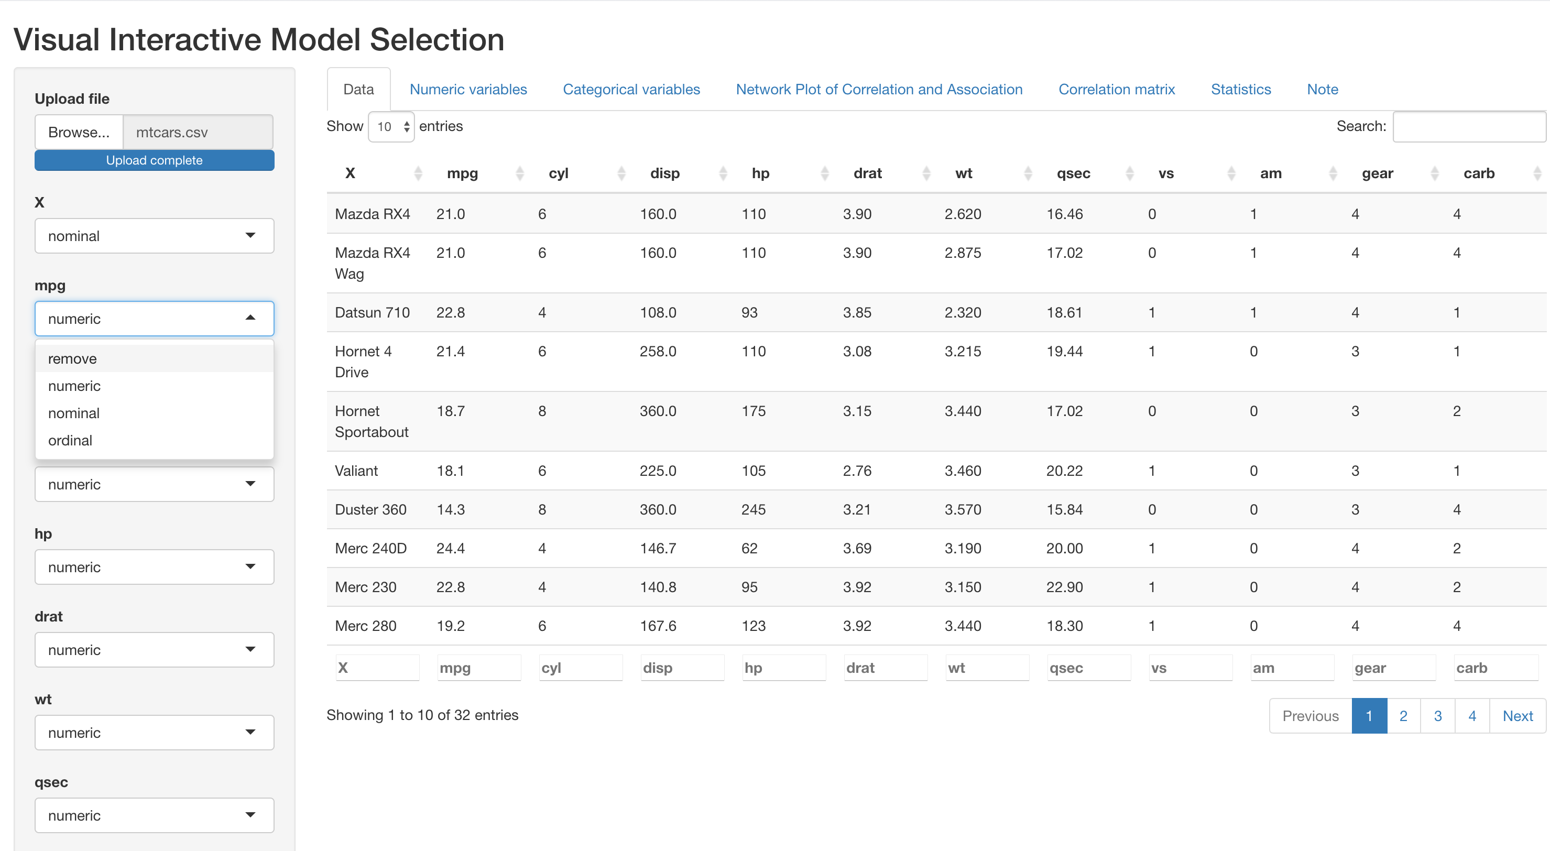Toggle sort icon for hp column
1550x851 pixels.
[825, 174]
